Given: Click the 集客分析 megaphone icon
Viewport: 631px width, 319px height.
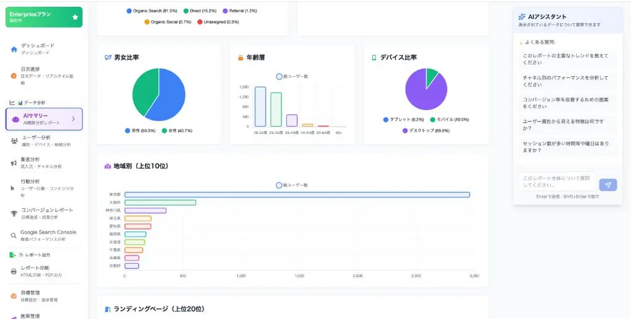Looking at the screenshot, I should click(14, 163).
